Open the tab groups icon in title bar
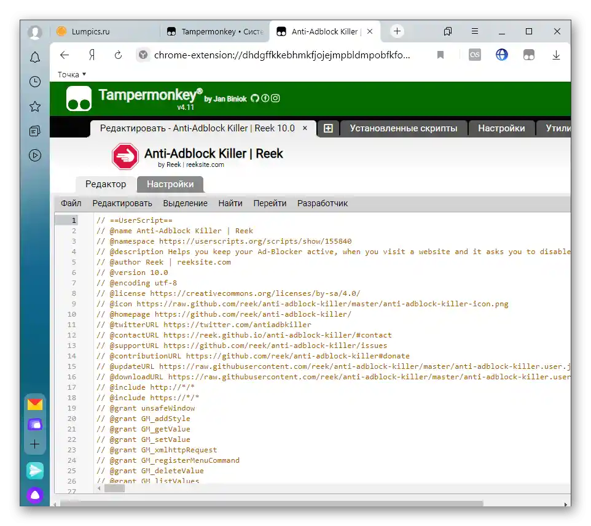Image resolution: width=591 pixels, height=526 pixels. tap(448, 31)
